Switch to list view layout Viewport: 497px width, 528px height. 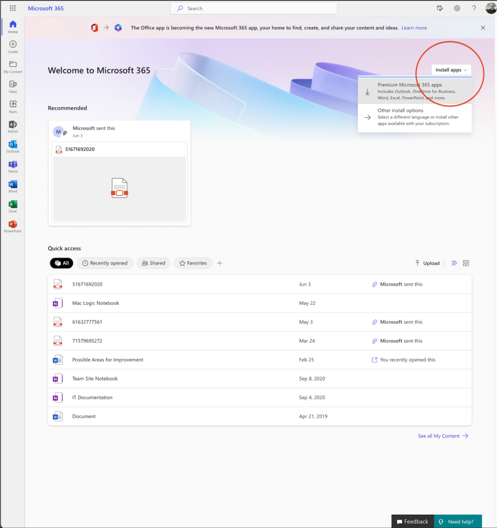point(454,263)
